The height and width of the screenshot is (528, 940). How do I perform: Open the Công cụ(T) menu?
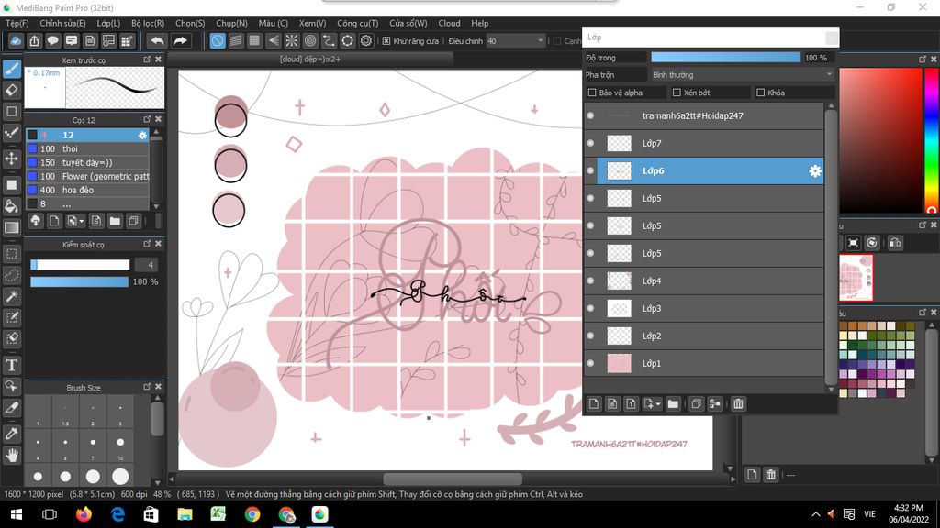coord(357,23)
